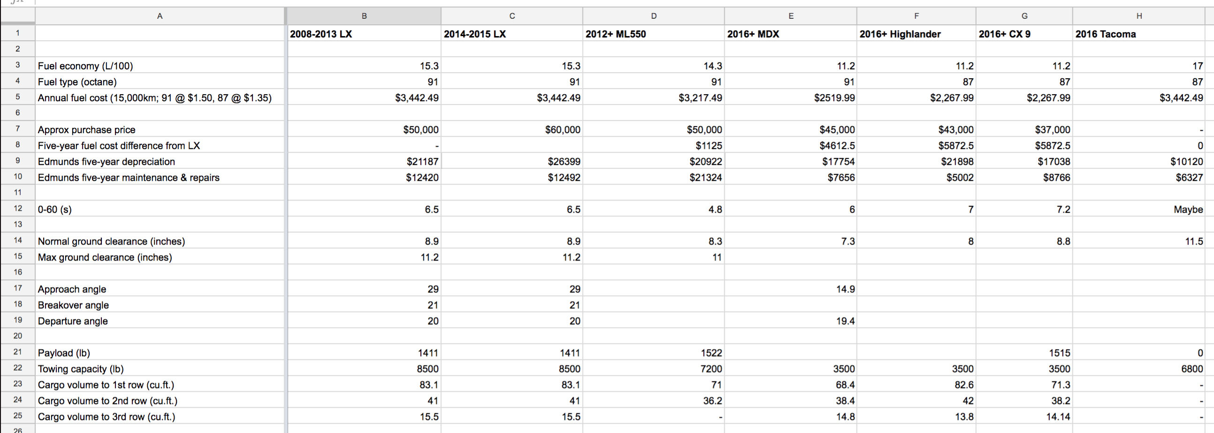The image size is (1214, 433).
Task: Click the "2016+ CX 9" heading cell
Action: pyautogui.click(x=1024, y=33)
